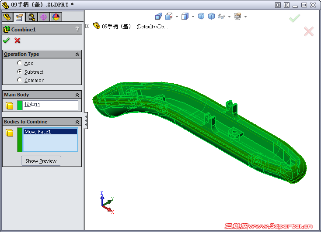Open the Hide/Show Items dropdown arrow

click(x=229, y=17)
